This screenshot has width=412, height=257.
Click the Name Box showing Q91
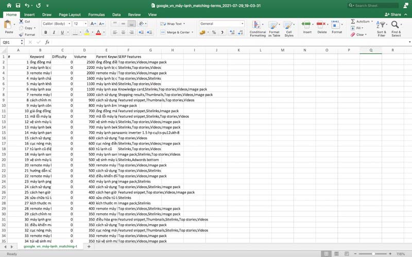10,42
